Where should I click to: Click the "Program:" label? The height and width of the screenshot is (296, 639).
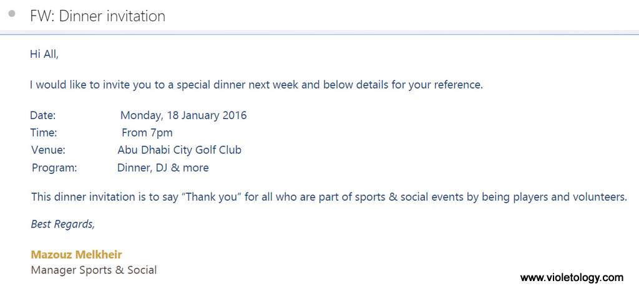click(54, 168)
